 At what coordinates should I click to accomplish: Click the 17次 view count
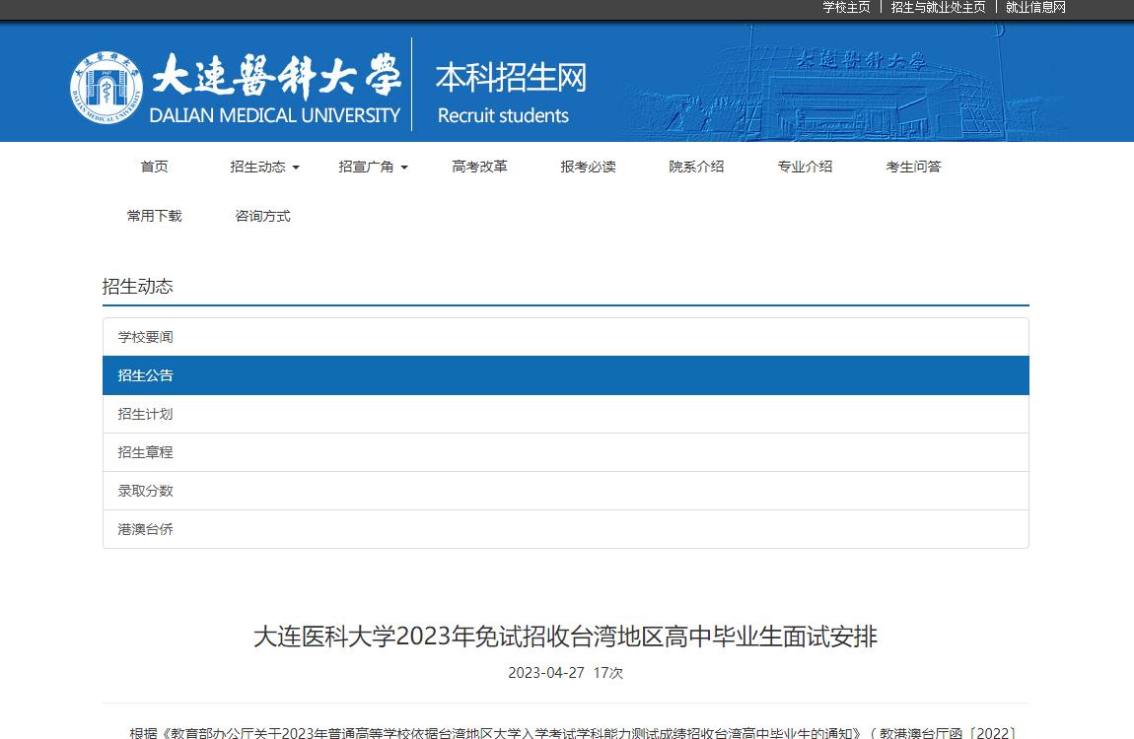(x=608, y=673)
